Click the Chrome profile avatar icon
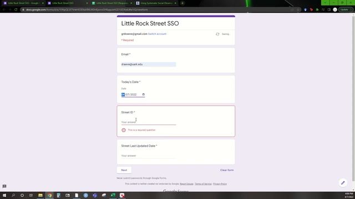 (x=335, y=10)
